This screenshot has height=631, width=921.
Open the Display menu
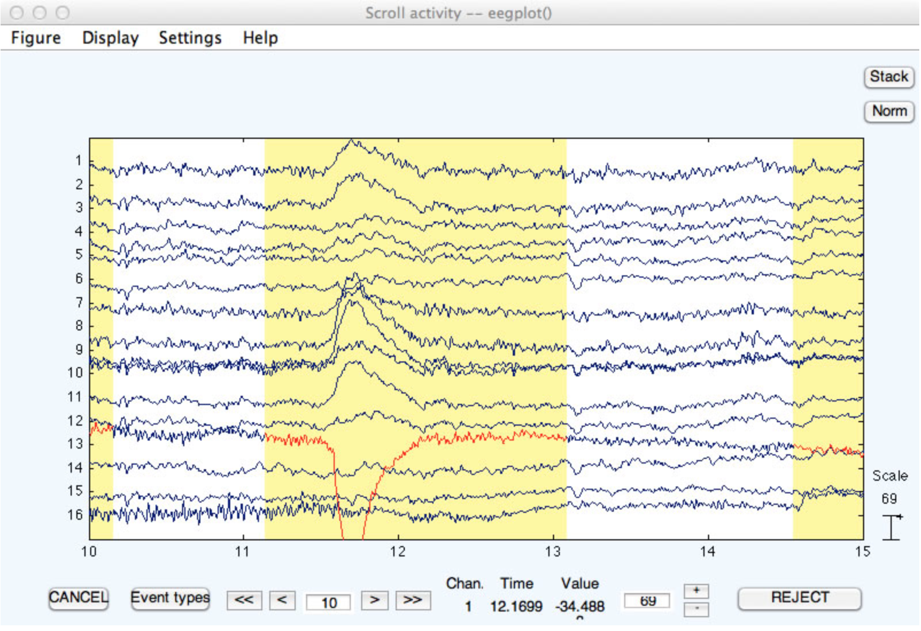pyautogui.click(x=110, y=38)
